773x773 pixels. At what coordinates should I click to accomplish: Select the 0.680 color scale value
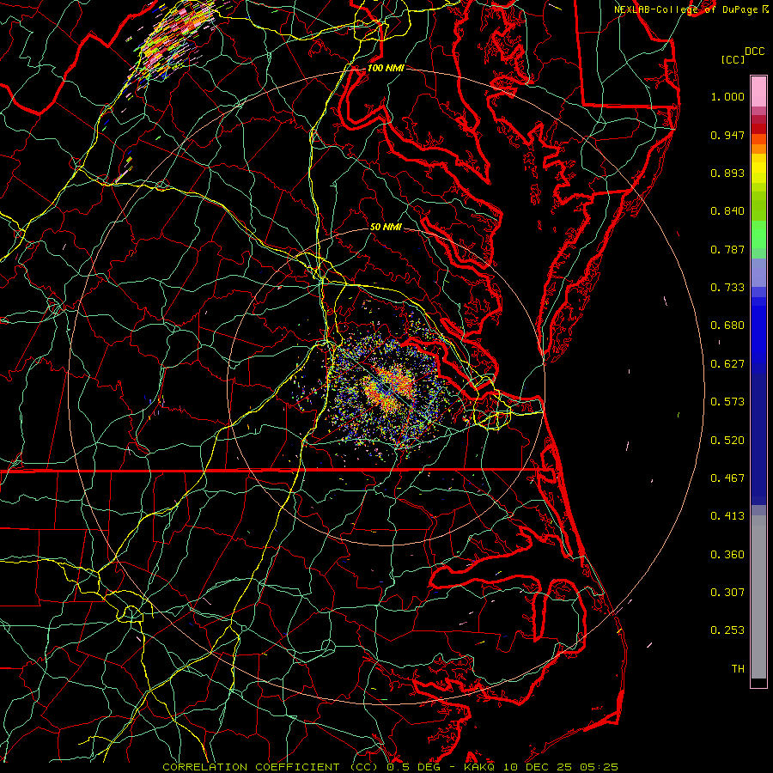tap(727, 326)
